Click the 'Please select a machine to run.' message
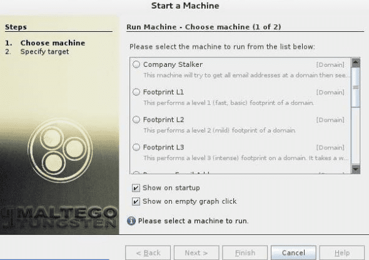The height and width of the screenshot is (260, 369). [193, 221]
